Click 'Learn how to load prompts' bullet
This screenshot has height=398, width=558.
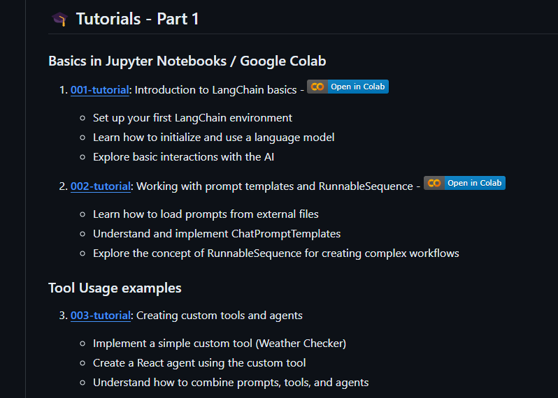tap(206, 214)
